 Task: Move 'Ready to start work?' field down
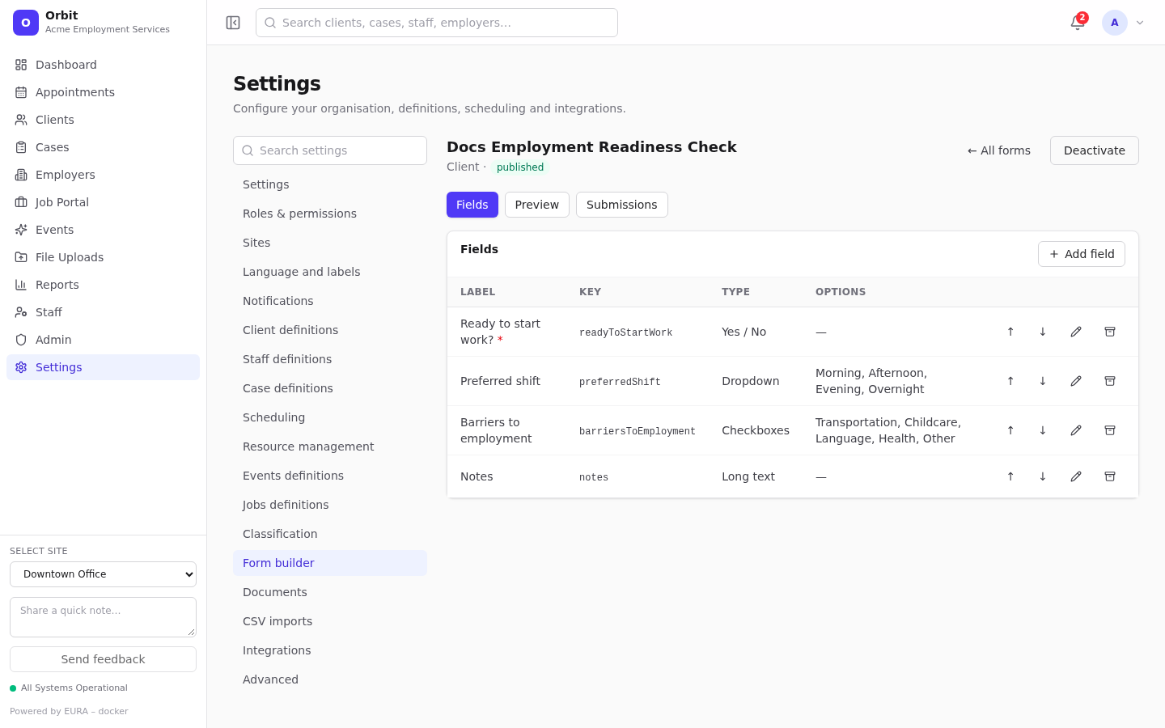coord(1043,332)
